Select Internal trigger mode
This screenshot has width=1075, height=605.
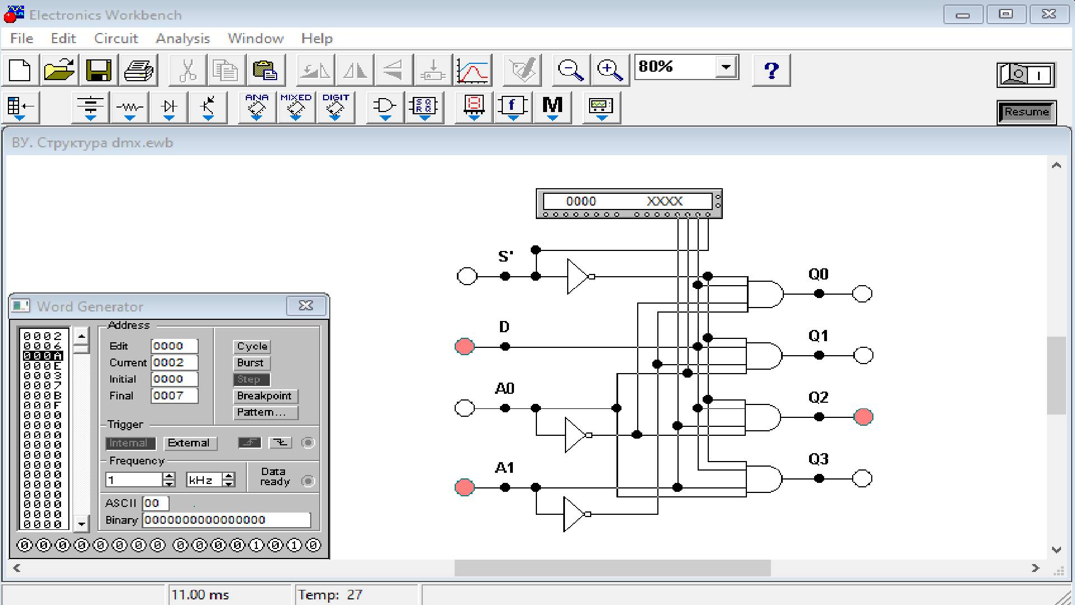129,443
